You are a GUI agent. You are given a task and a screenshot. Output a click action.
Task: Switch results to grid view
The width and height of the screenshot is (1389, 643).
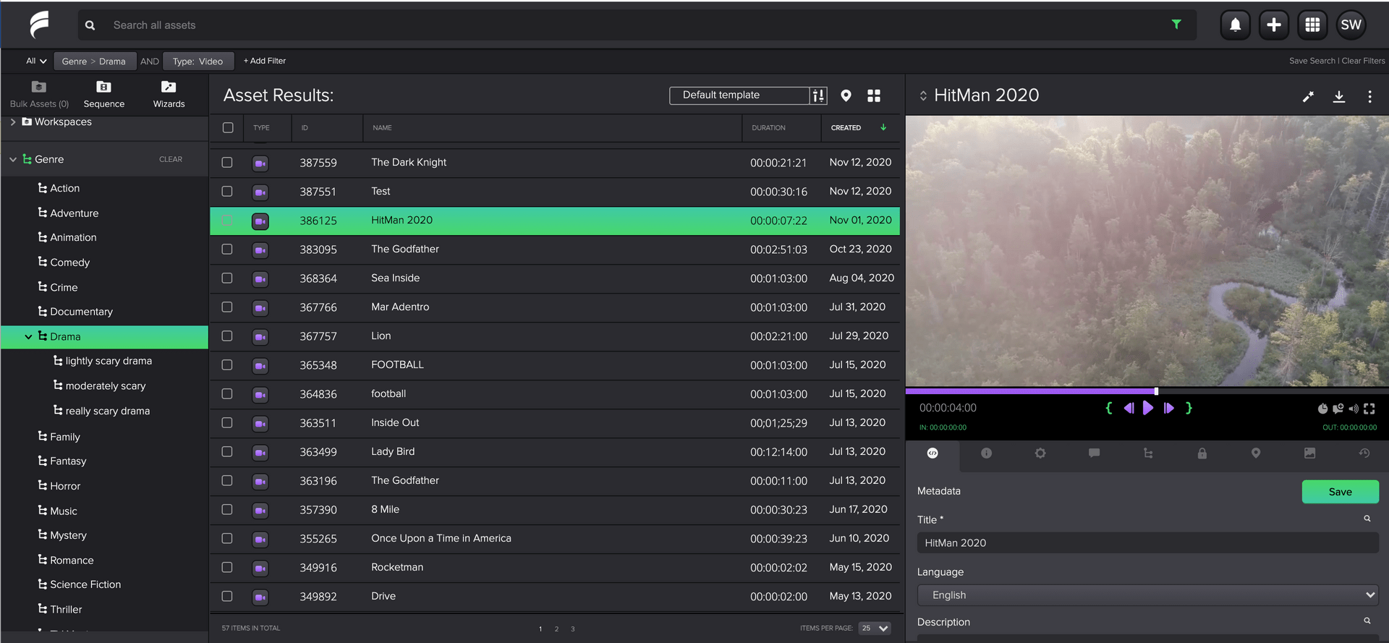pyautogui.click(x=874, y=95)
